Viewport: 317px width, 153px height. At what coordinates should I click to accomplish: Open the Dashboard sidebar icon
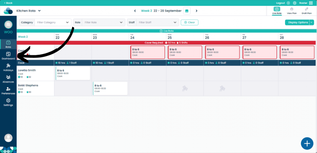pos(8,54)
